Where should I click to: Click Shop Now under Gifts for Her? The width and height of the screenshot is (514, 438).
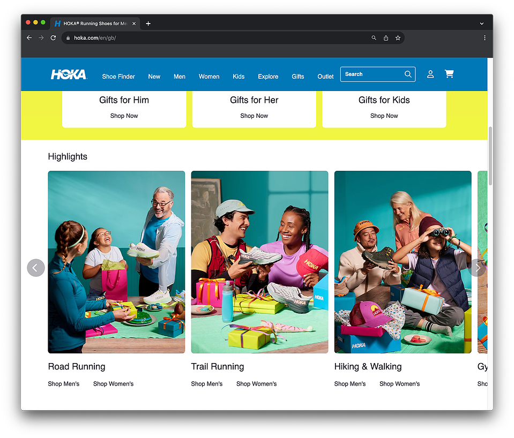[254, 116]
